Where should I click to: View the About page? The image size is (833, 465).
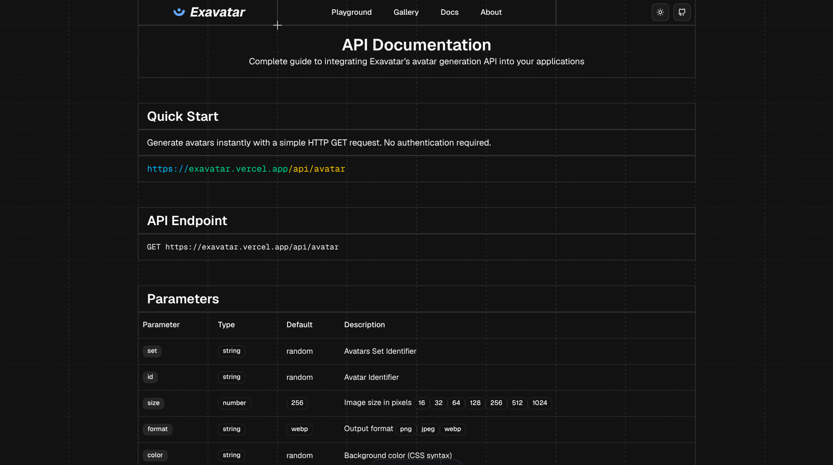(491, 12)
